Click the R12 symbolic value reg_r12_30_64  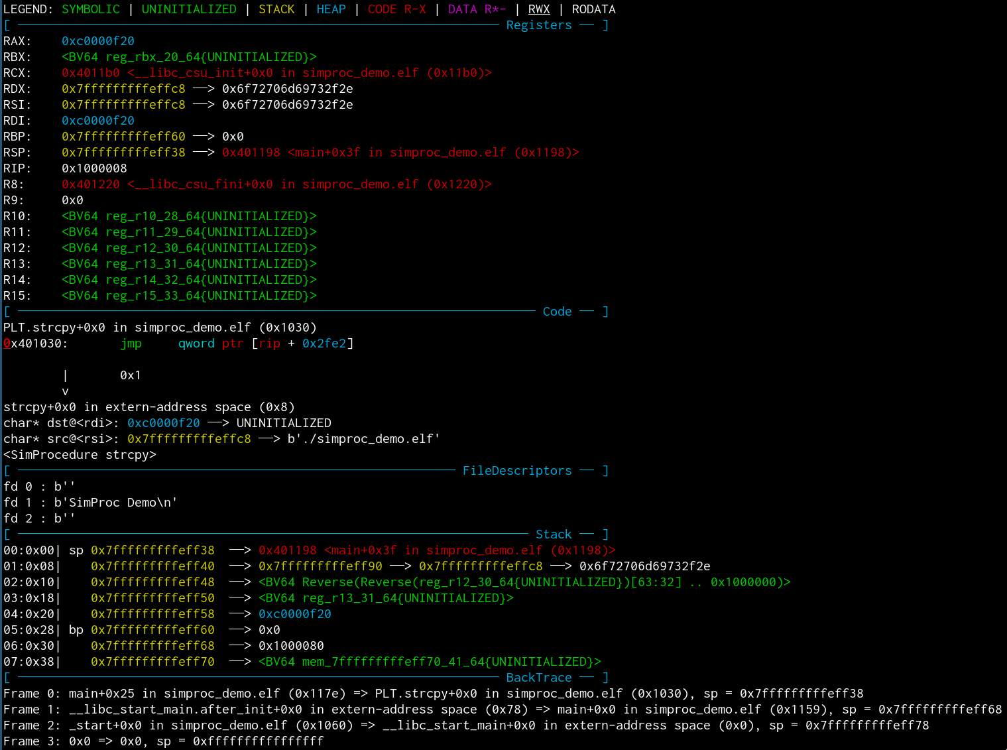[189, 248]
